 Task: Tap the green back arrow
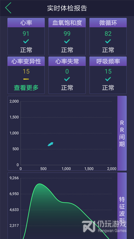(x=8, y=8)
